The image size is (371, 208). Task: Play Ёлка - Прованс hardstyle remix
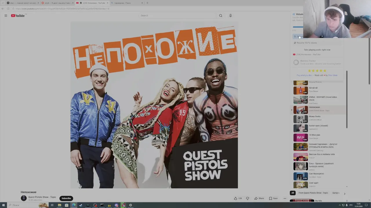tap(319, 166)
